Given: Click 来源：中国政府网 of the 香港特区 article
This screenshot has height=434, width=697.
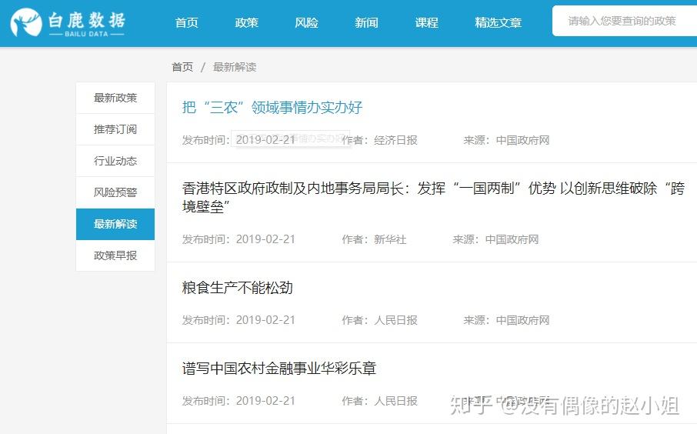Looking at the screenshot, I should click(x=495, y=239).
